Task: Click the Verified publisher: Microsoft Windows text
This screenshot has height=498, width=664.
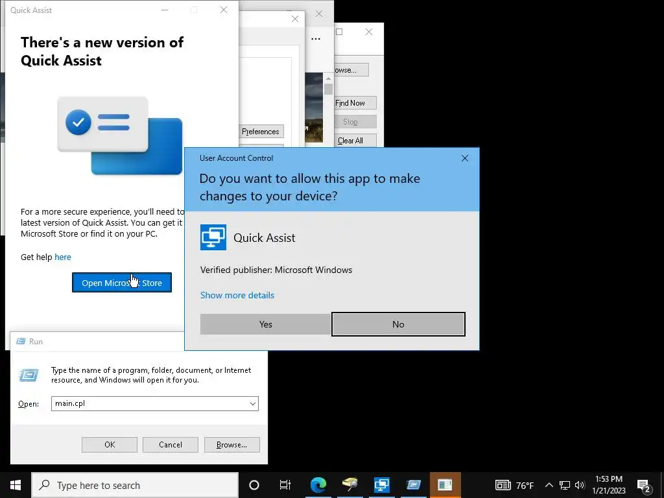Action: tap(276, 270)
